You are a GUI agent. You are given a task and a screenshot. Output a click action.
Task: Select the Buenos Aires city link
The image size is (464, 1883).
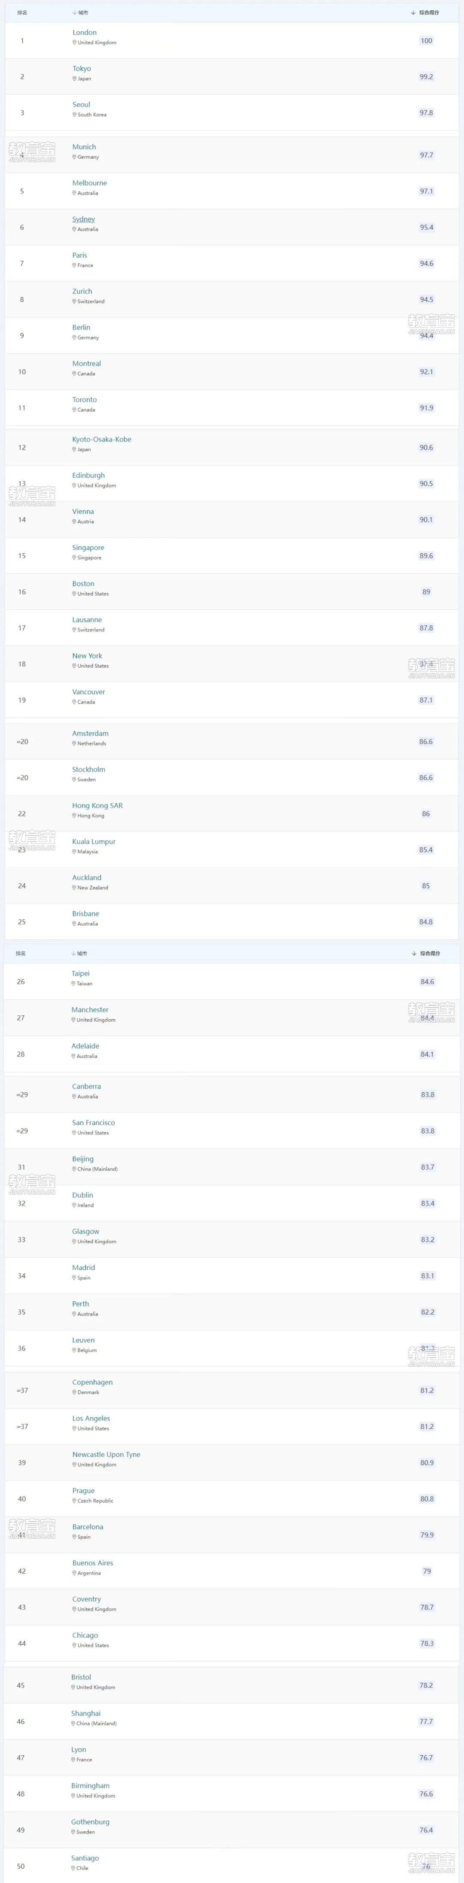(x=93, y=1563)
